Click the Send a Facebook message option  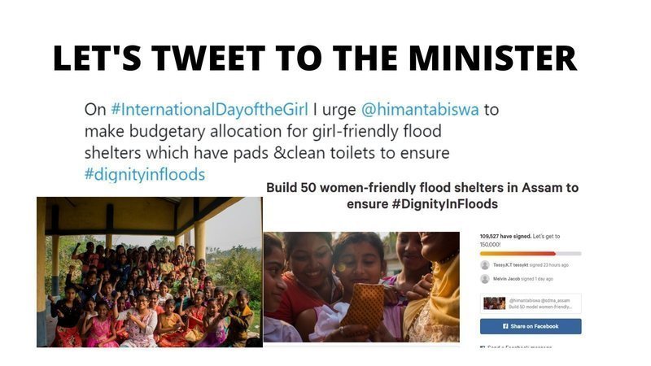coord(521,347)
